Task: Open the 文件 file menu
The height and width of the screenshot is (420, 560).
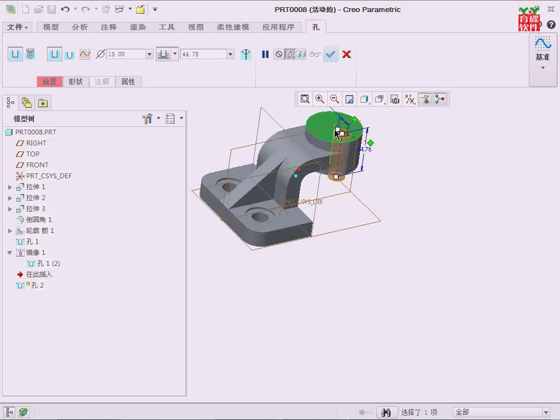Action: click(17, 27)
